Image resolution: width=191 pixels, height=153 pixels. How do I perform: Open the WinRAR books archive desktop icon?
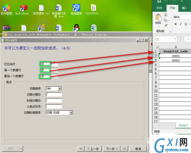click(x=6, y=28)
